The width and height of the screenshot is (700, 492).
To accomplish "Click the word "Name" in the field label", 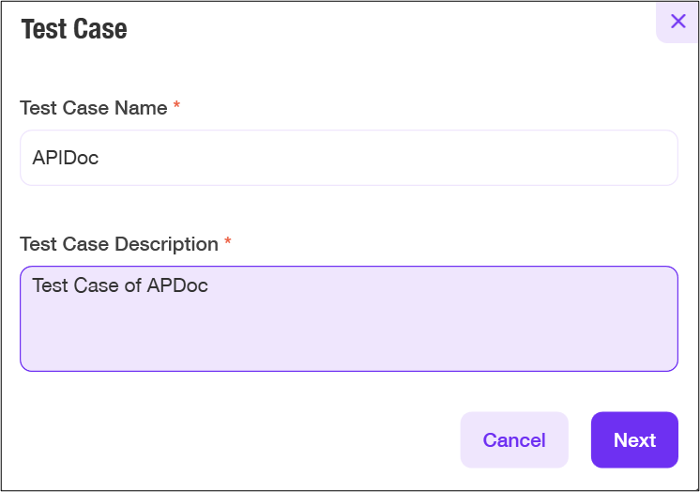I will click(141, 108).
